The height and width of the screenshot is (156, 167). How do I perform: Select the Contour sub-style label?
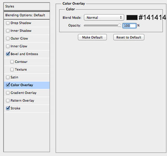coord(21,62)
